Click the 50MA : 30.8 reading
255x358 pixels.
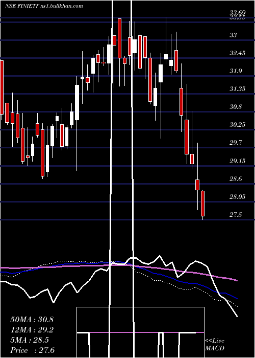[x=32, y=320]
